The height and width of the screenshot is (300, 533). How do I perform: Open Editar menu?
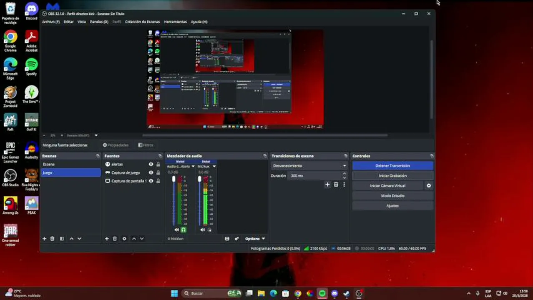point(68,22)
